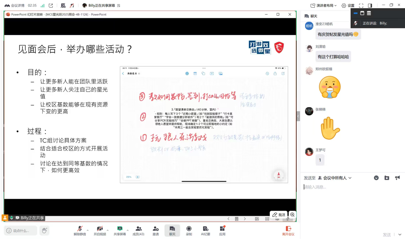Click the 离开会议 leave meeting button
Image resolution: width=405 pixels, height=239 pixels.
coord(288,231)
